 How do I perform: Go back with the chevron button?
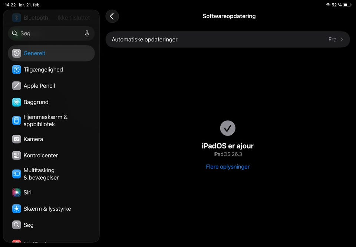click(112, 16)
